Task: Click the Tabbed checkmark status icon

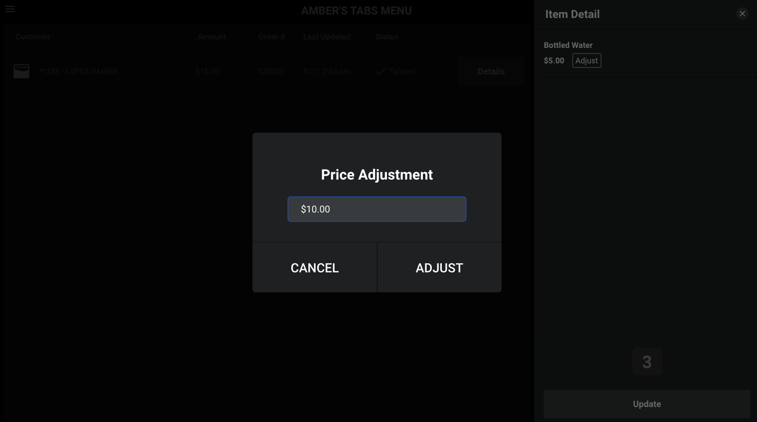Action: point(381,71)
